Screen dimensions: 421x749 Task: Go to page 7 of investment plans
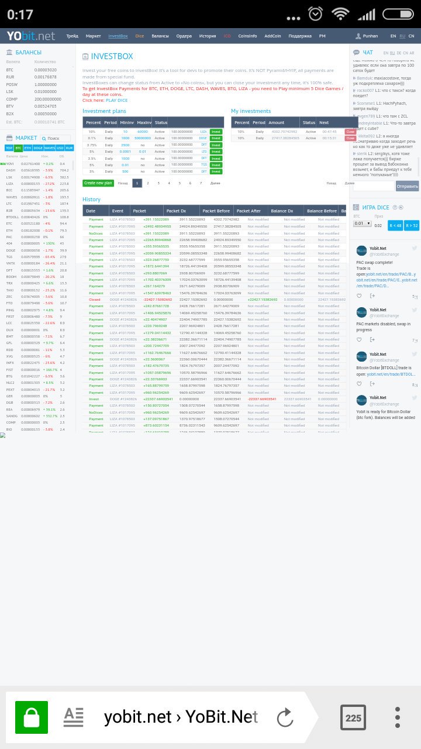[201, 183]
